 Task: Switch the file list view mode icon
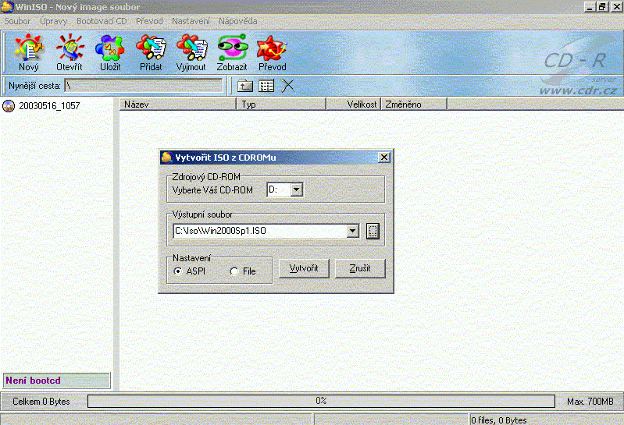point(266,86)
